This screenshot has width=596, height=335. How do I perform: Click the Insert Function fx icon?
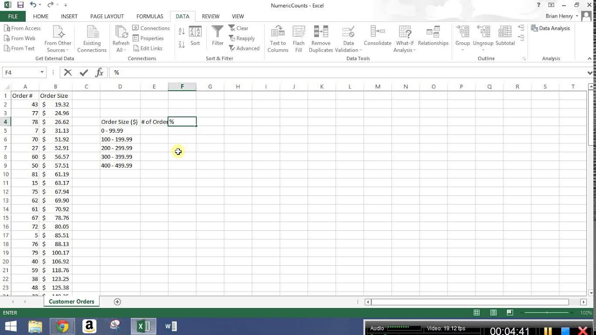(x=99, y=73)
